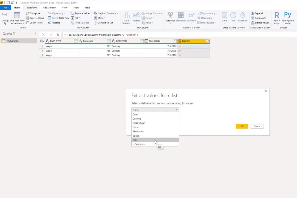Open Employee column filter dropdown
The width and height of the screenshot is (297, 198).
[109, 41]
